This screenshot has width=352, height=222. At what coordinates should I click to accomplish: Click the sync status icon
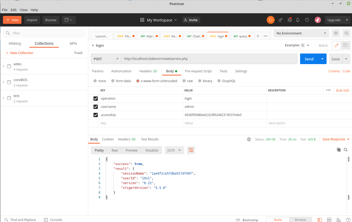(270, 20)
